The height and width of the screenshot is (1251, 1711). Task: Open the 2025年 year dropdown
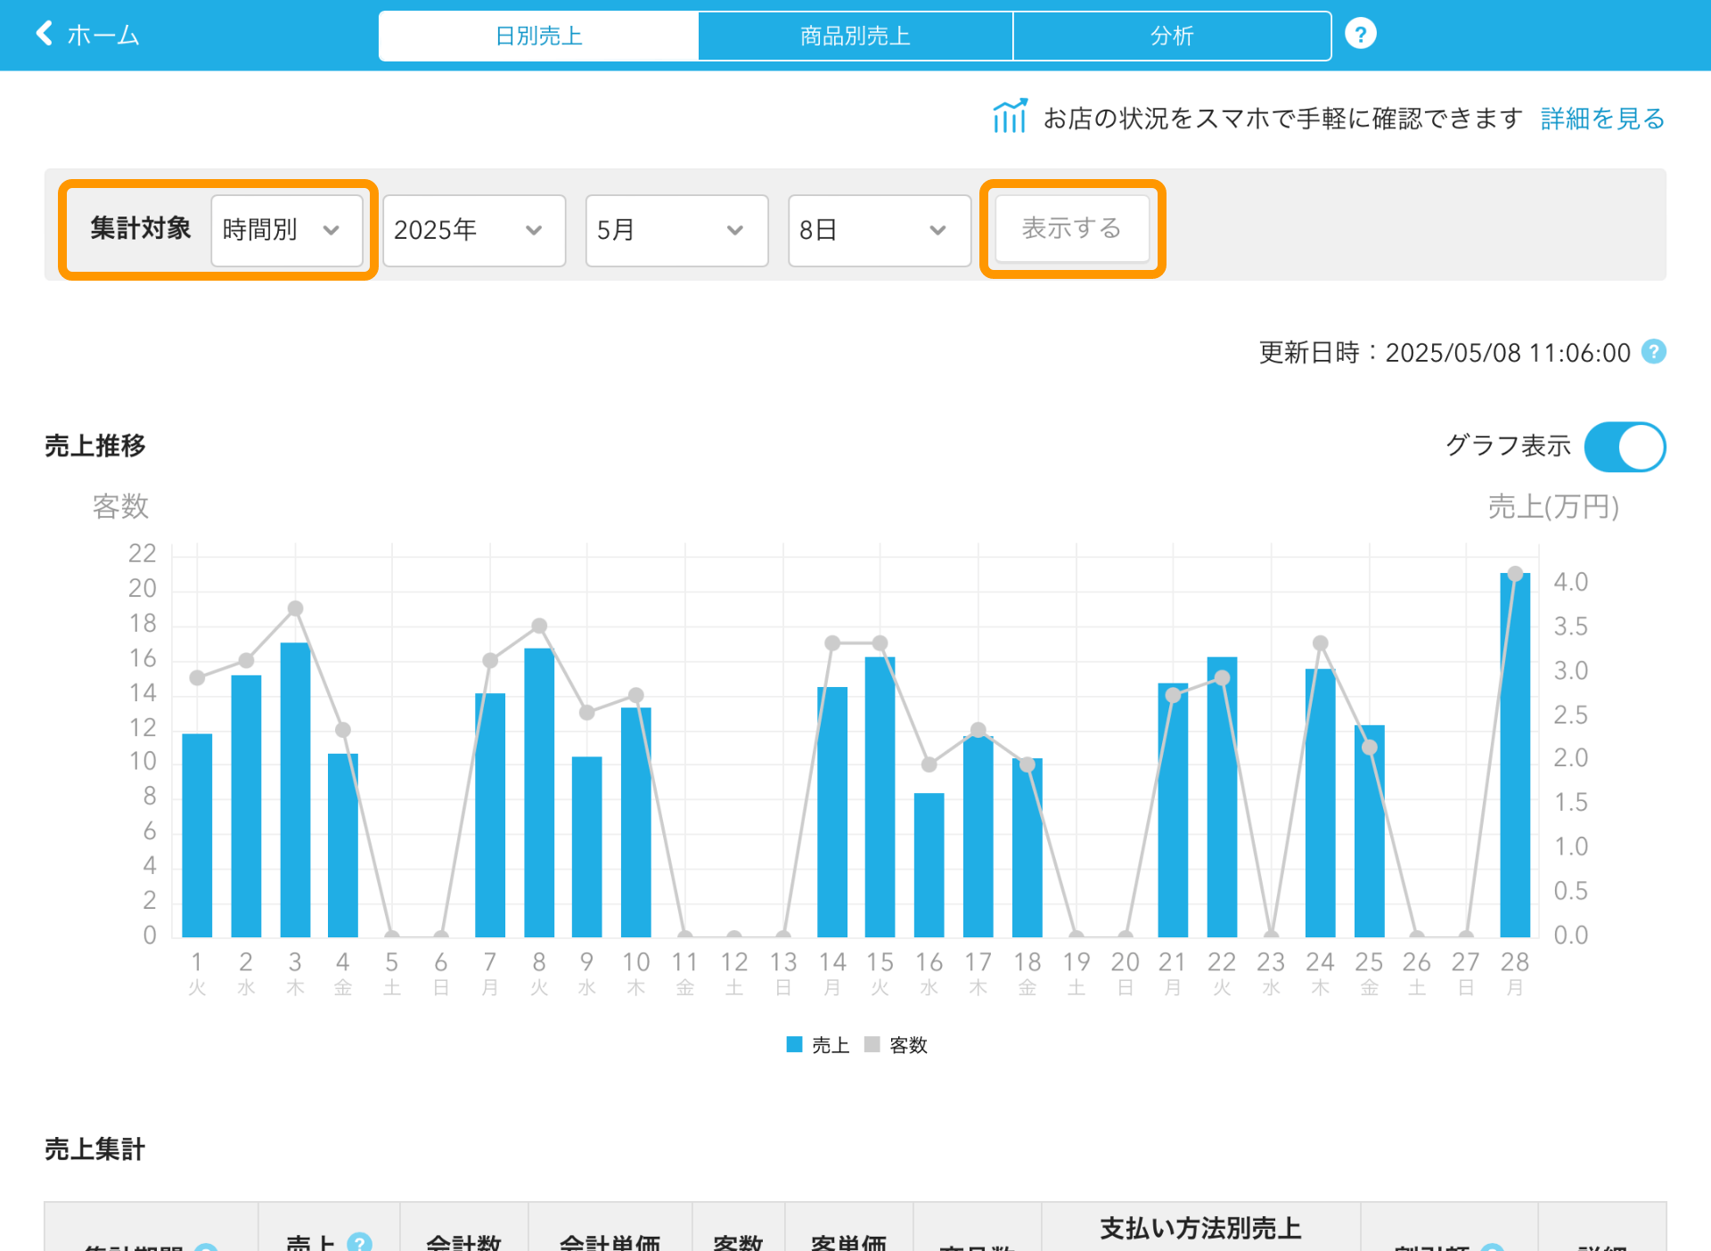[474, 230]
